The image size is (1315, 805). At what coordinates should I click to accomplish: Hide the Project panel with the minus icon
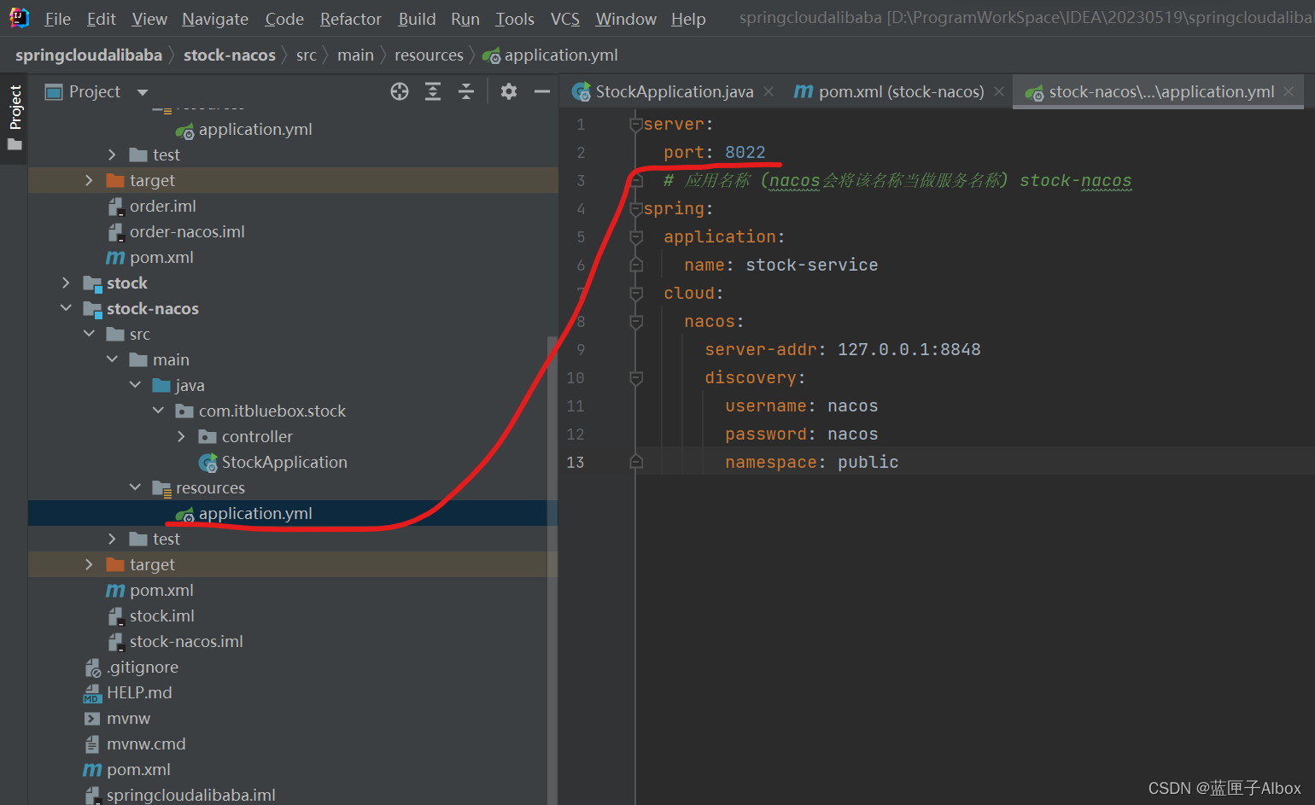coord(541,91)
